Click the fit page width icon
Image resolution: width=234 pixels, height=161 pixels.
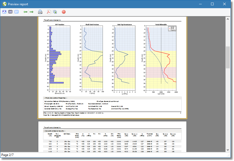pos(4,12)
